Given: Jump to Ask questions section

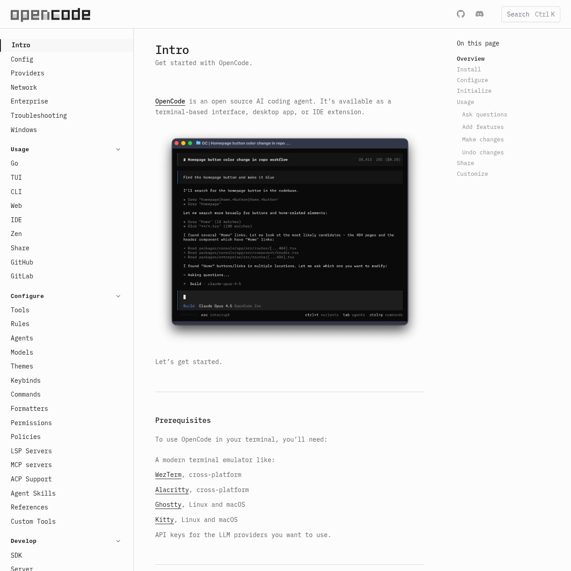Looking at the screenshot, I should 484,115.
